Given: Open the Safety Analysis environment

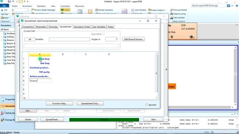Looking at the screenshot, I should 8,113.
